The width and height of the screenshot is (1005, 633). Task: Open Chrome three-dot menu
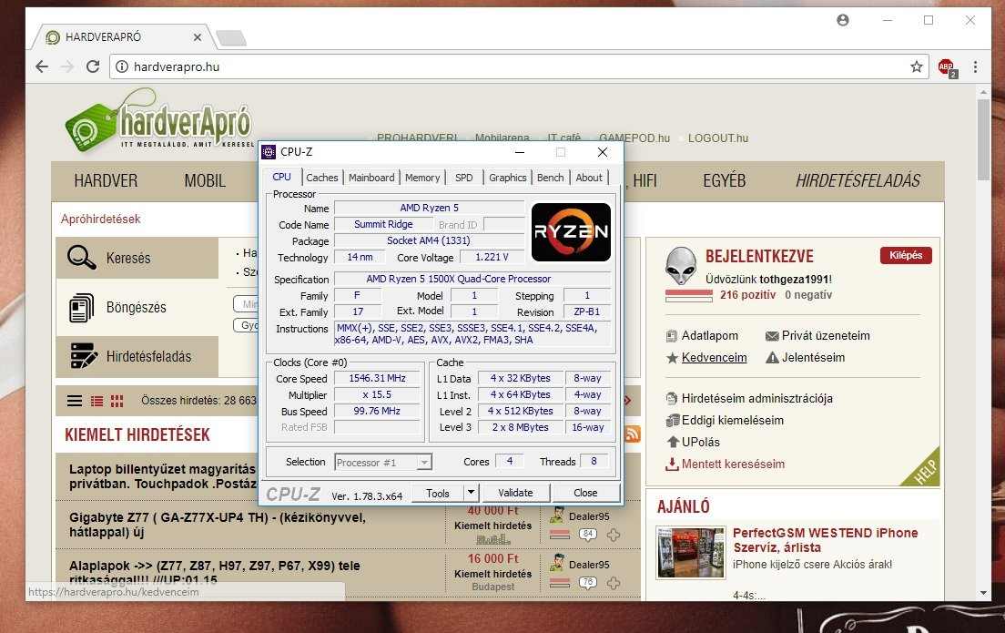tap(976, 66)
